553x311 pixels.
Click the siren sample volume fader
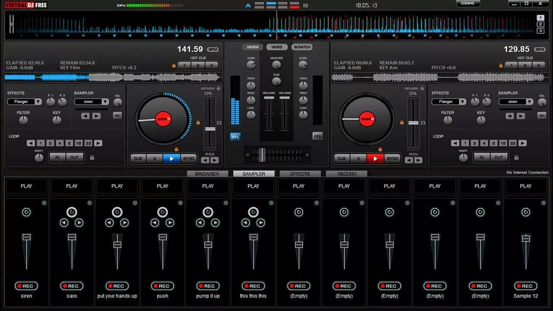click(26, 237)
